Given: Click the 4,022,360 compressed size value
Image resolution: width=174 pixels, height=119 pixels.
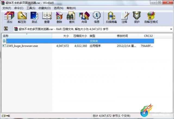Looking at the screenshot, I should [81, 46].
